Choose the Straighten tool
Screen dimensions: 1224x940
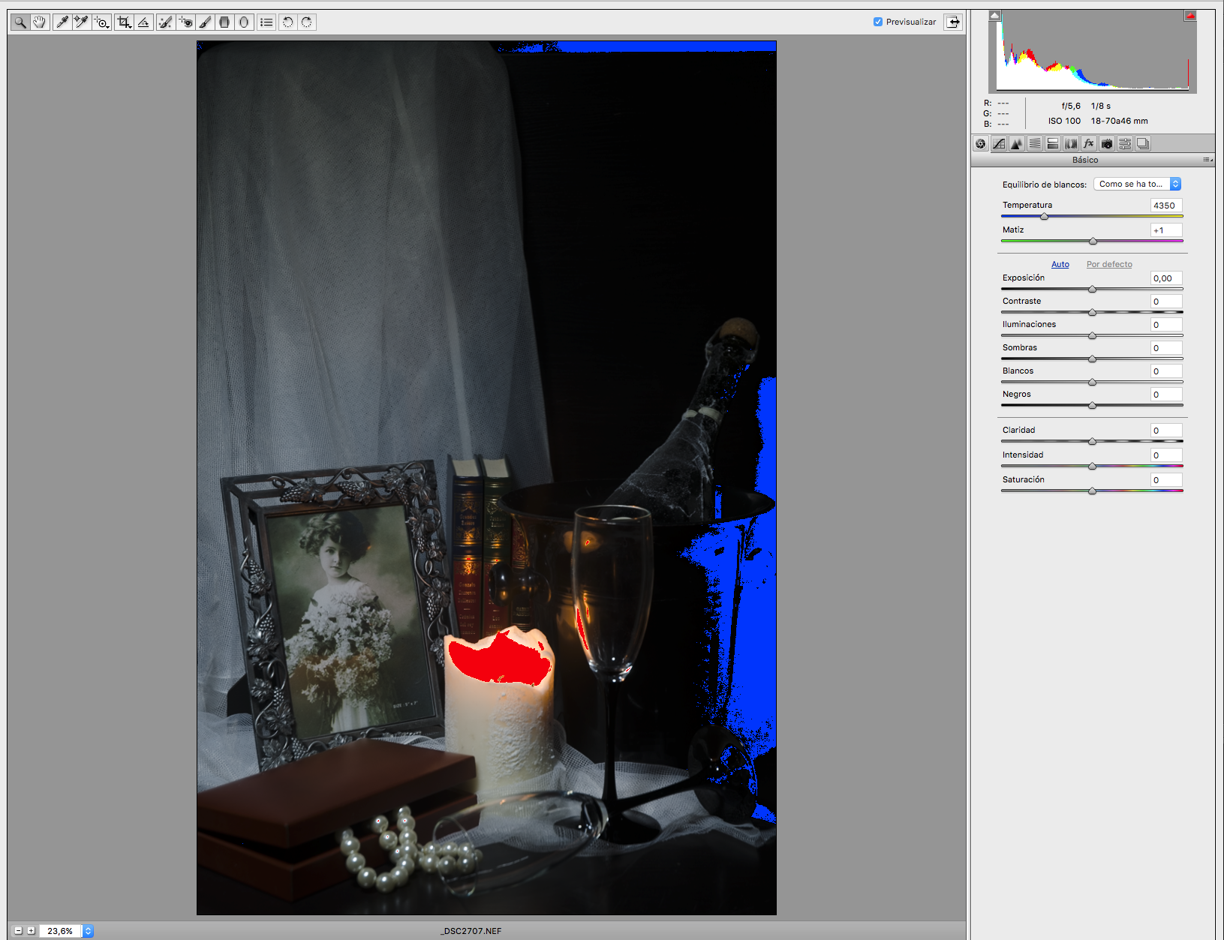[143, 23]
